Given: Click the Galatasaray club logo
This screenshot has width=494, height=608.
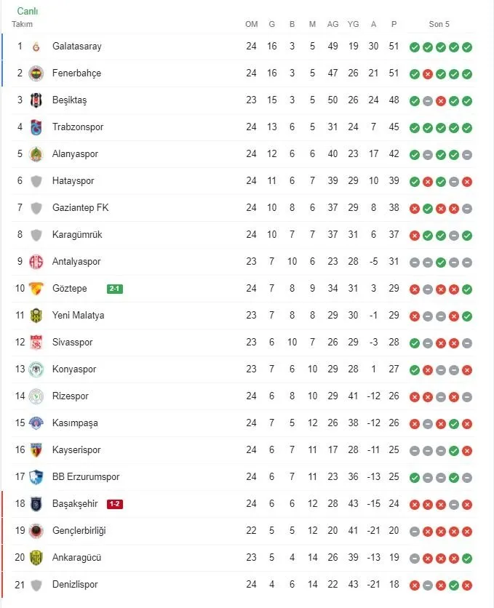Looking at the screenshot, I should 36,47.
